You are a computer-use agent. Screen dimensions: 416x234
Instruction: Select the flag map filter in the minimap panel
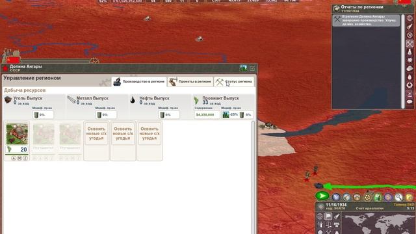pyautogui.click(x=328, y=216)
